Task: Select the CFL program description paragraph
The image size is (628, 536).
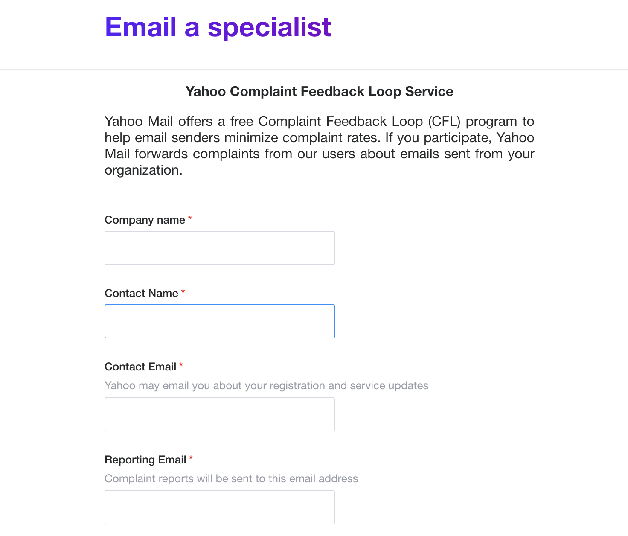Action: tap(319, 145)
